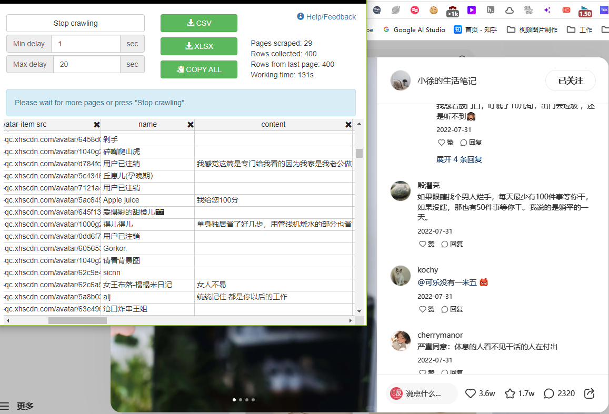609x414 pixels.
Task: Open comments via the 2320 bubble icon
Action: tap(549, 393)
